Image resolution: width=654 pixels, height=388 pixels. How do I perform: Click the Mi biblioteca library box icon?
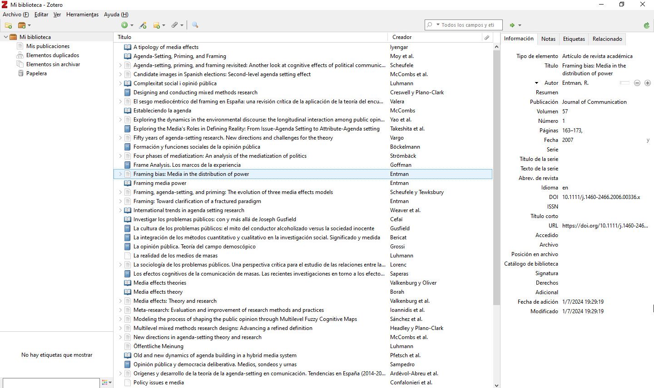(13, 37)
